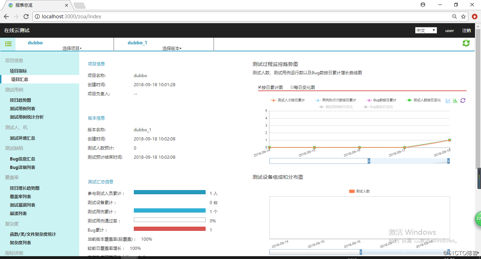481x259 pixels.
Task: Click left handle of device chart zoom slider
Action: (361, 252)
